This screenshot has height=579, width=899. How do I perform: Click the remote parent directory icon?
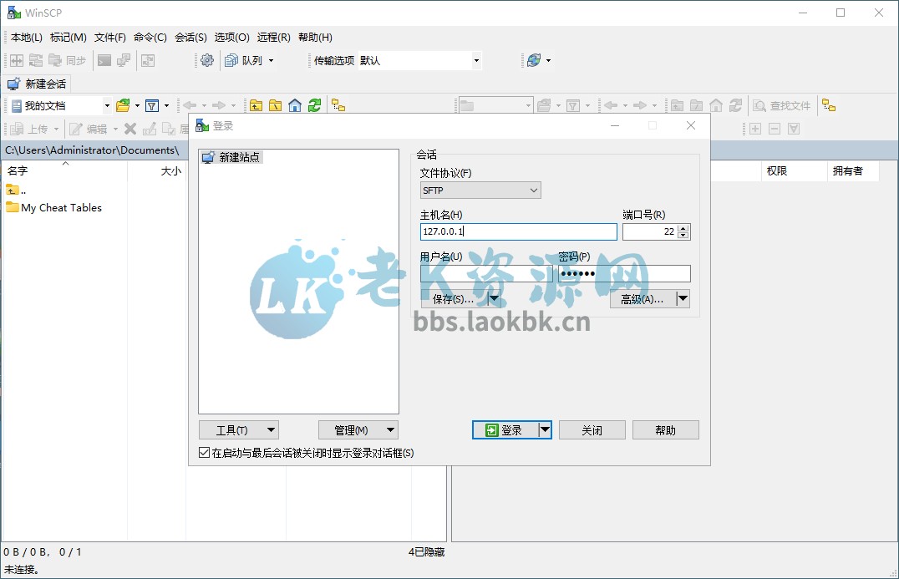(677, 105)
